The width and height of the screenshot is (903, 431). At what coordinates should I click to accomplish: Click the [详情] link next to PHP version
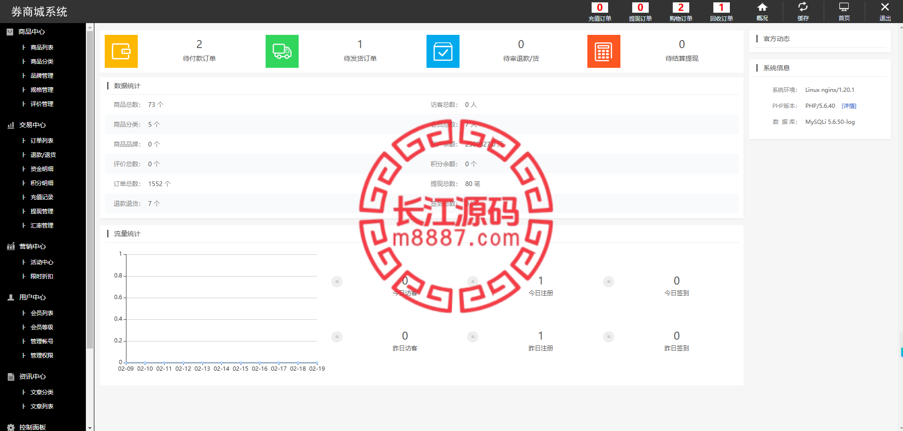(x=849, y=106)
